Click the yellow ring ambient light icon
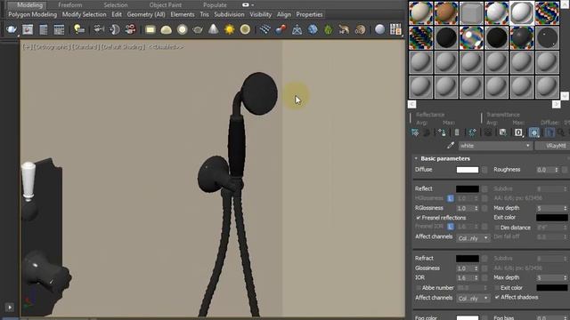570x320 pixels. point(246,29)
